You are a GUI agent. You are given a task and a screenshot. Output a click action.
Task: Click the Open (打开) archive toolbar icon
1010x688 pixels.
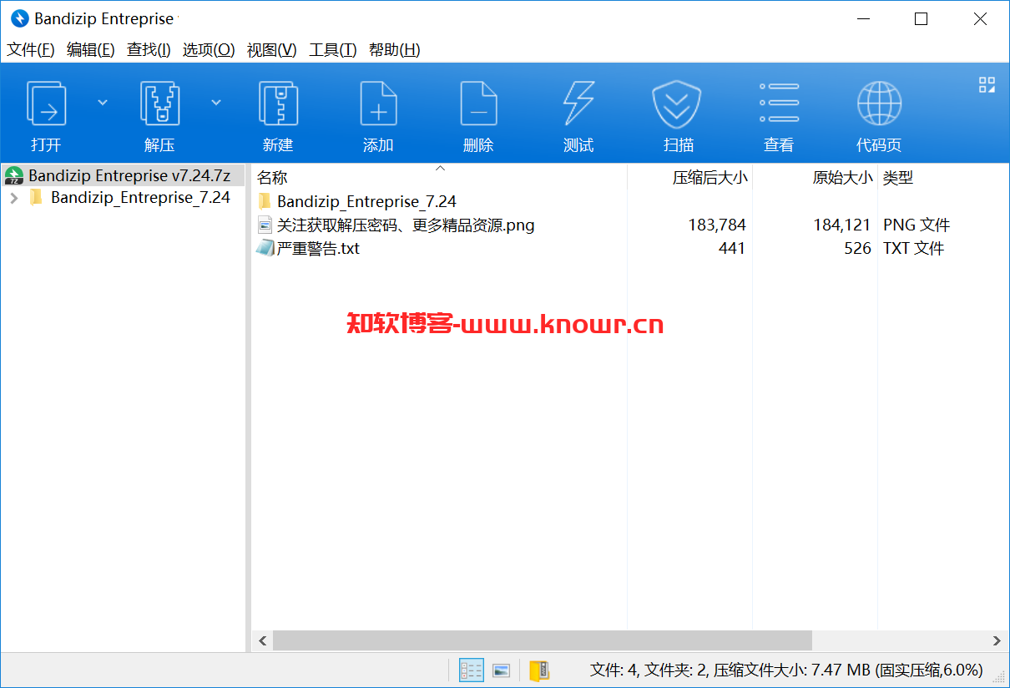pyautogui.click(x=46, y=104)
